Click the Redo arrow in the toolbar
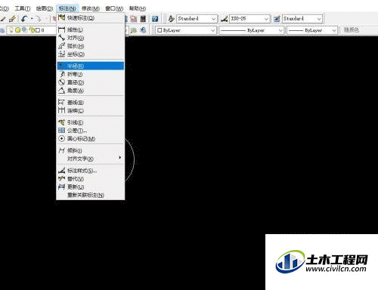The width and height of the screenshot is (378, 290). pyautogui.click(x=39, y=19)
